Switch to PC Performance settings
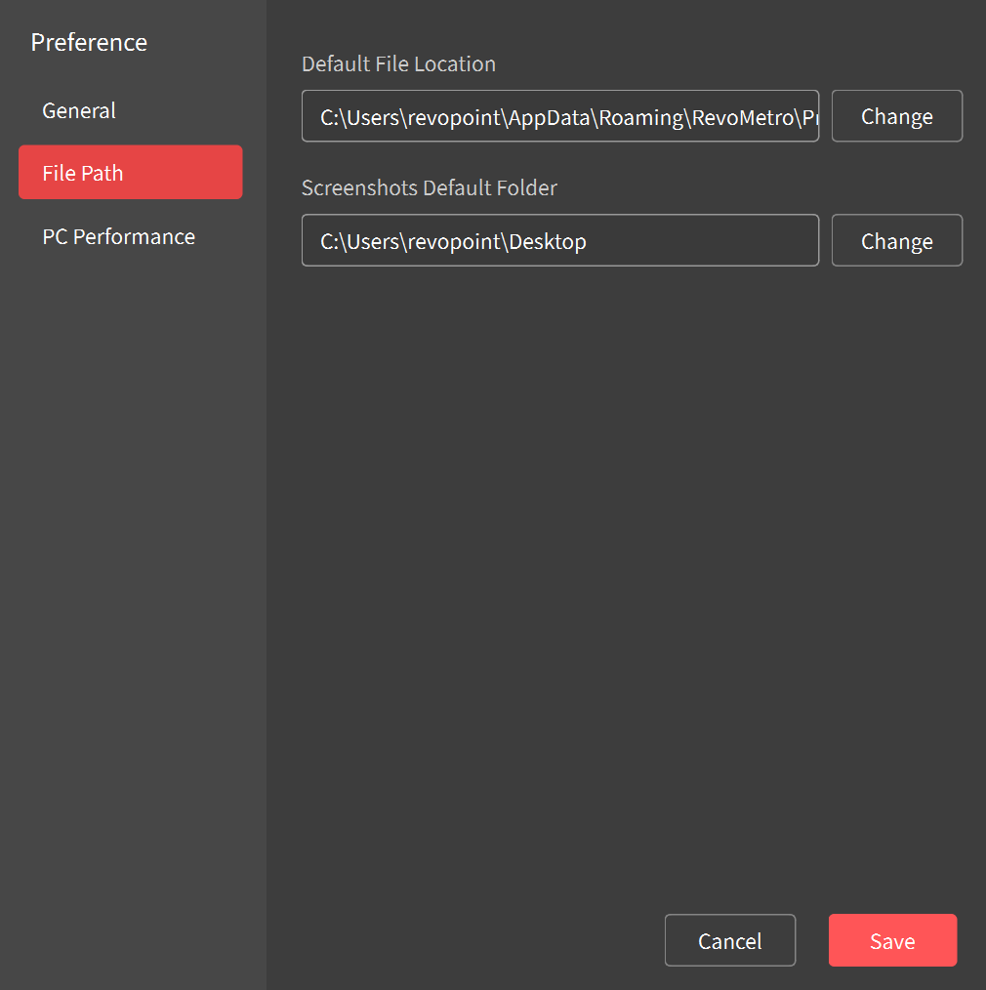Image resolution: width=986 pixels, height=990 pixels. point(118,237)
